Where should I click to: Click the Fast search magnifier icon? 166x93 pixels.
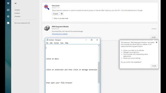point(47,7)
